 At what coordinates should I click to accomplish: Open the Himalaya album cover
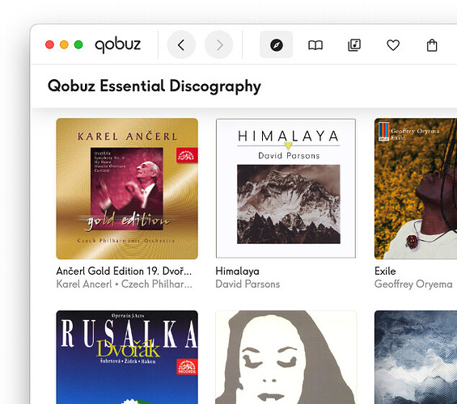point(286,188)
